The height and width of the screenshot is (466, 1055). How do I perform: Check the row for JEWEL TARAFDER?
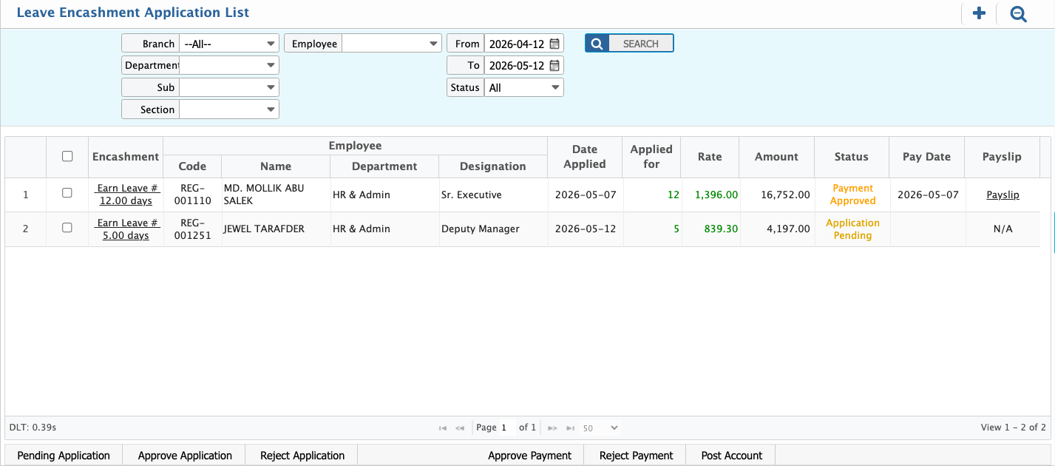pyautogui.click(x=67, y=228)
